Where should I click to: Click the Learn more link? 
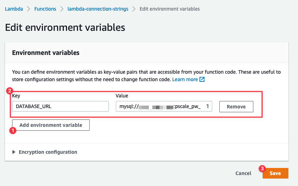tap(185, 79)
